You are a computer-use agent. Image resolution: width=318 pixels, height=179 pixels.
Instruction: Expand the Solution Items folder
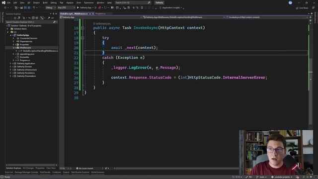coord(8,29)
